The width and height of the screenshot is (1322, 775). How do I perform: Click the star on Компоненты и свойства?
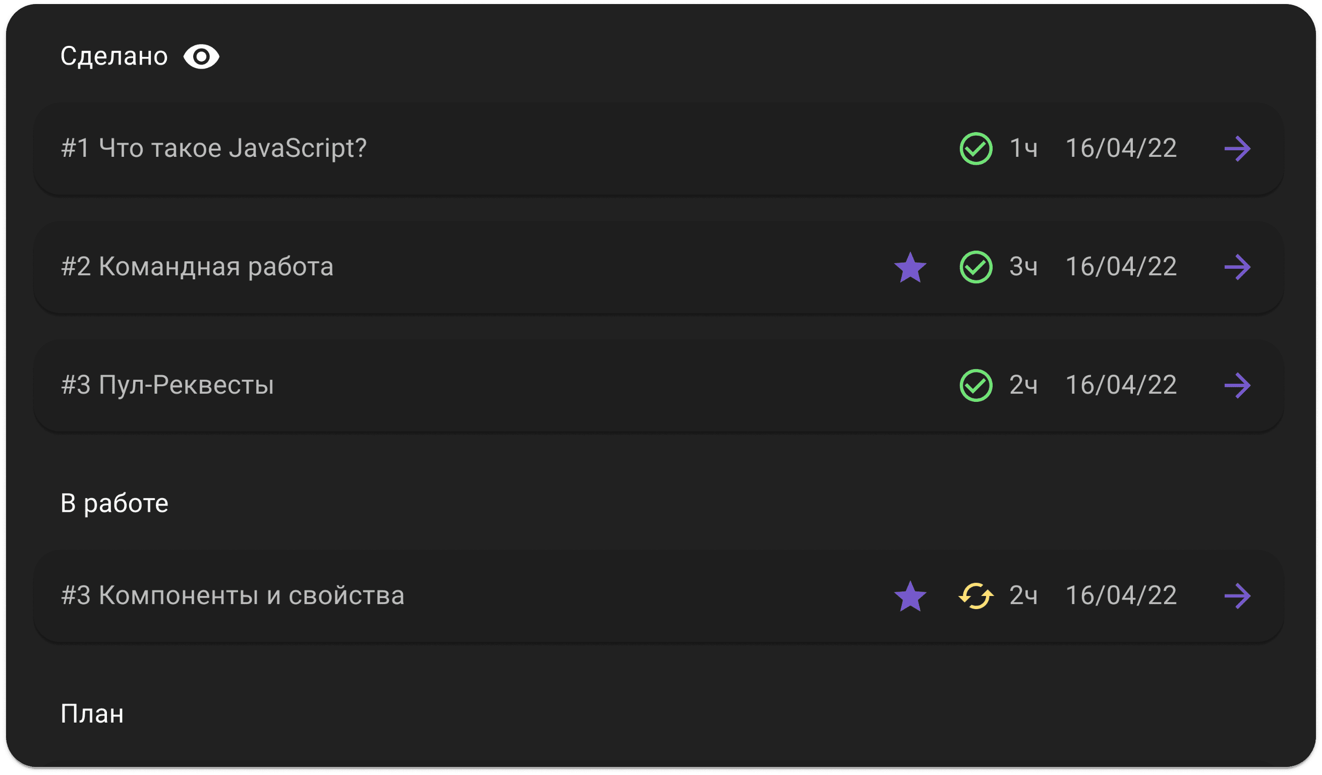pos(909,596)
